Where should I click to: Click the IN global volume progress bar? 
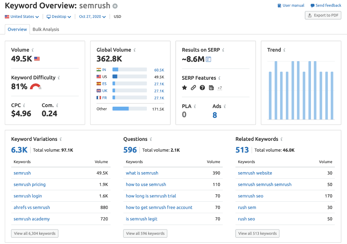click(130, 70)
